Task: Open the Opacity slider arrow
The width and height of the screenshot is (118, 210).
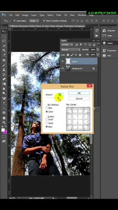Action: coord(98,50)
